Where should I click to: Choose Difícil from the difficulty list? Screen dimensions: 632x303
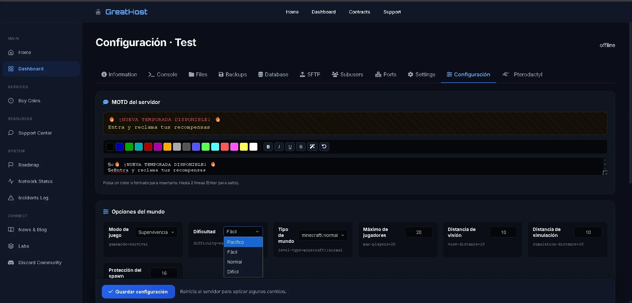(243, 272)
